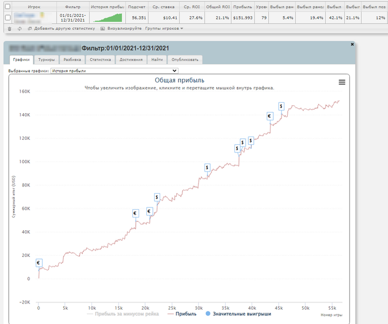Click the refresh icon beside the trash
Viewport: 388px width, 324px height.
coord(19,28)
